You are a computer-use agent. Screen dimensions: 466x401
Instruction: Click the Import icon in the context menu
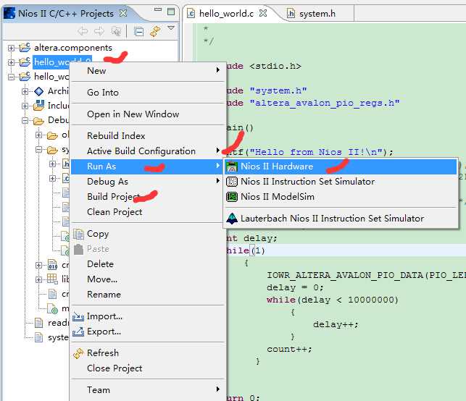click(78, 317)
